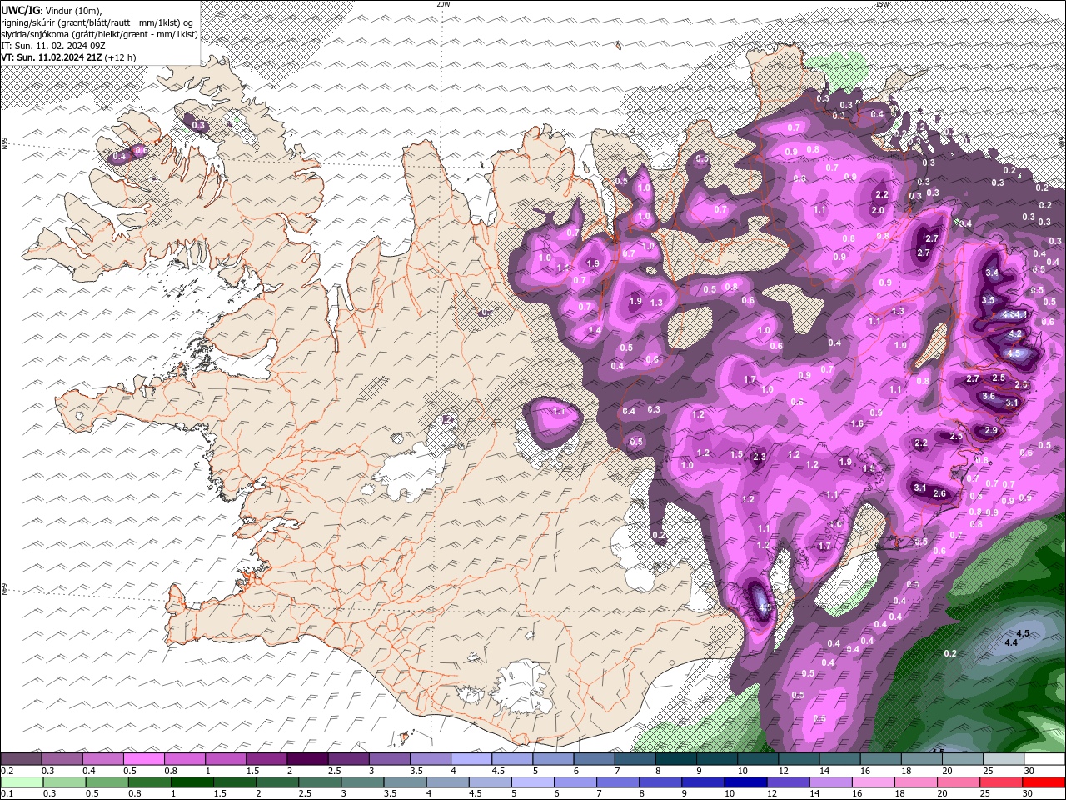Click the '4.2' snowfall value on the map

(1015, 333)
